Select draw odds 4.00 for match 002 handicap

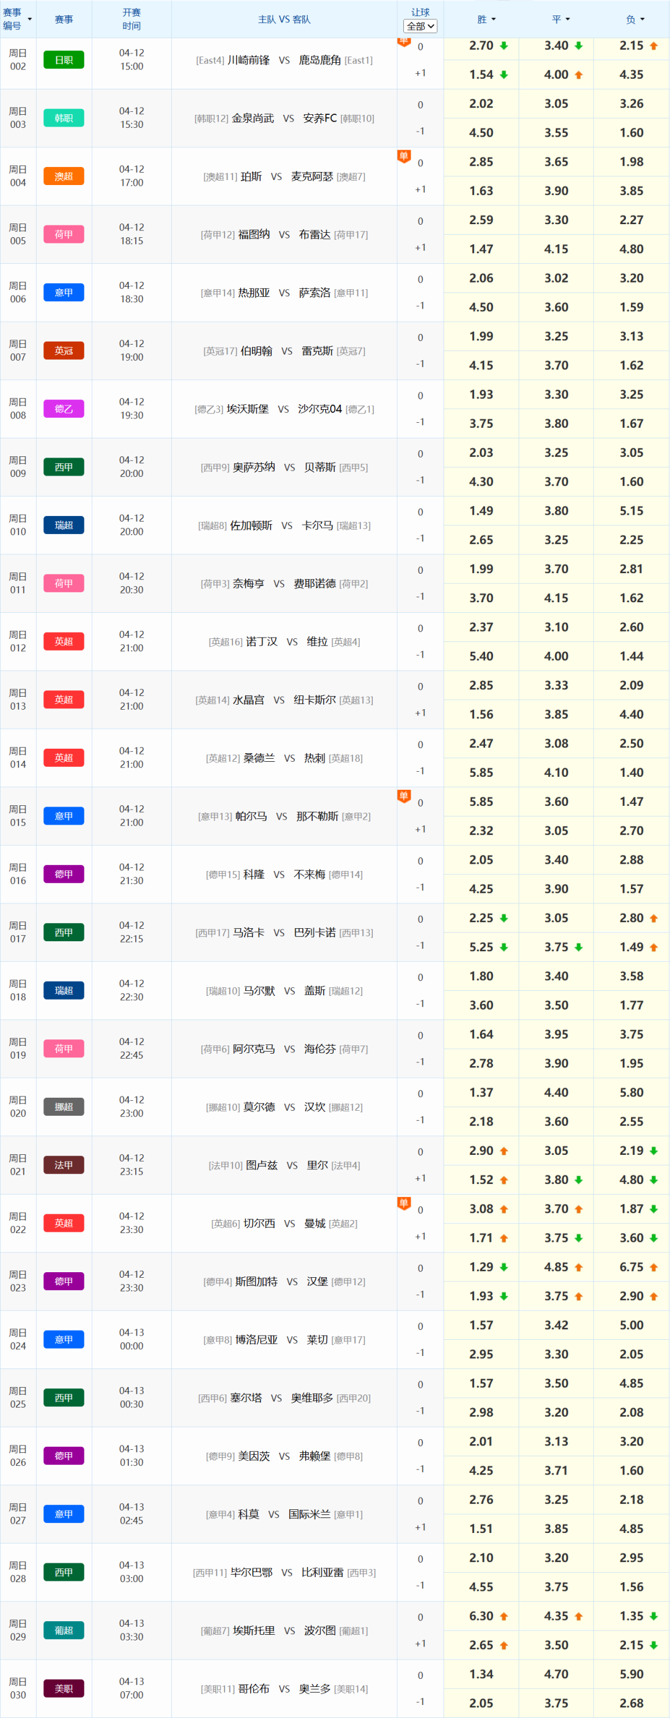[556, 75]
